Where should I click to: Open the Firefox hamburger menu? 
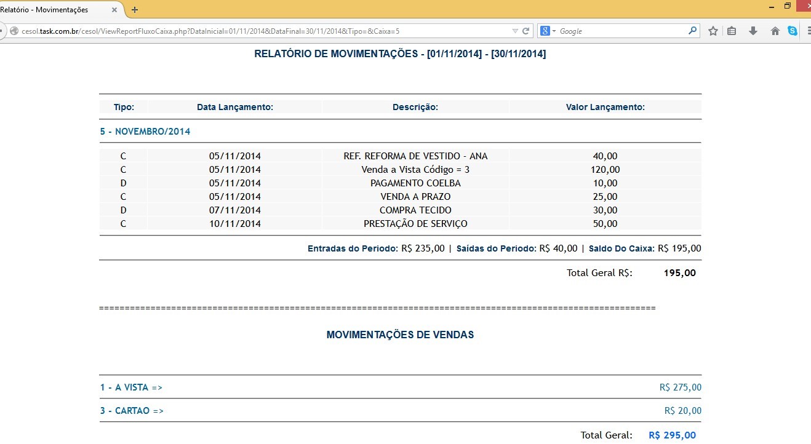[809, 31]
